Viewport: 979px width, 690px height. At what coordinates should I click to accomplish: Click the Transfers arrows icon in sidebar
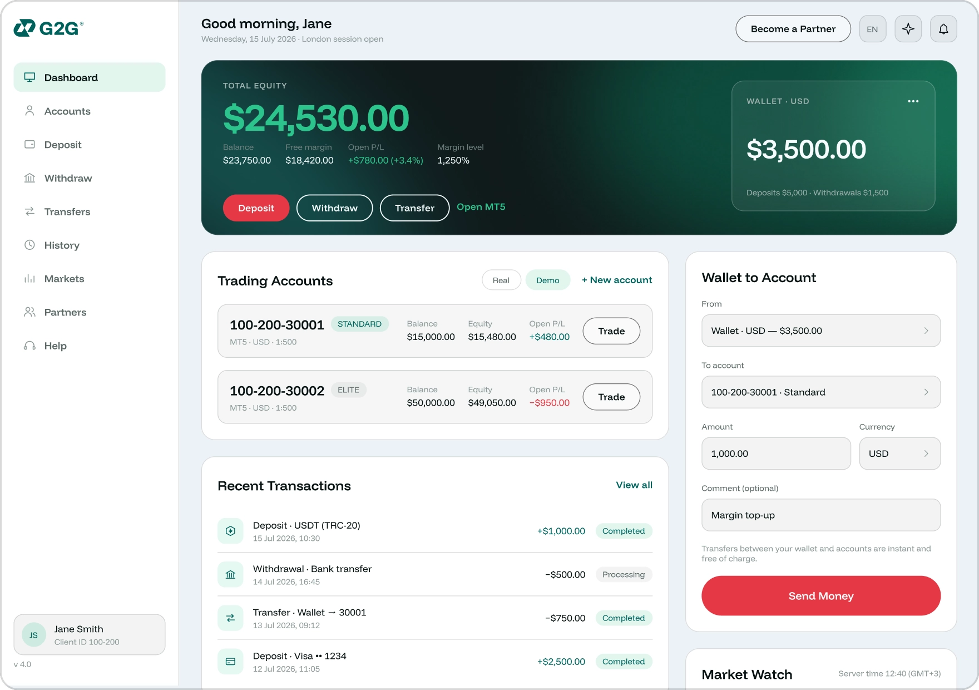coord(30,211)
